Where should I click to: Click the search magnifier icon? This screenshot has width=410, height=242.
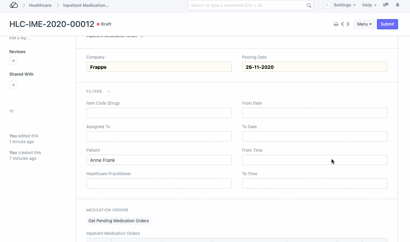(309, 5)
